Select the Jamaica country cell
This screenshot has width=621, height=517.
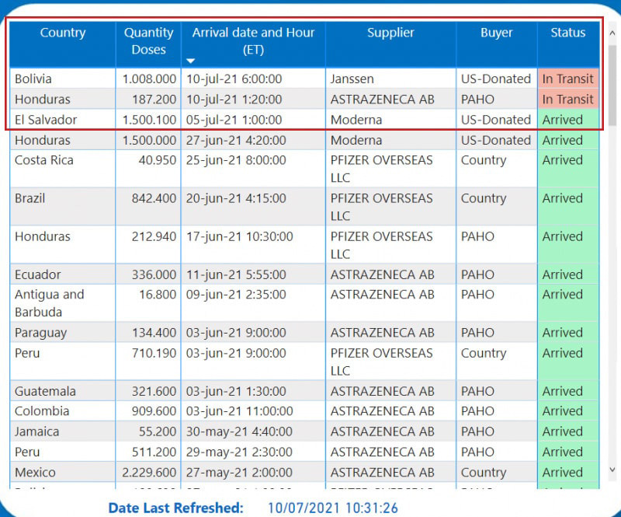(36, 431)
